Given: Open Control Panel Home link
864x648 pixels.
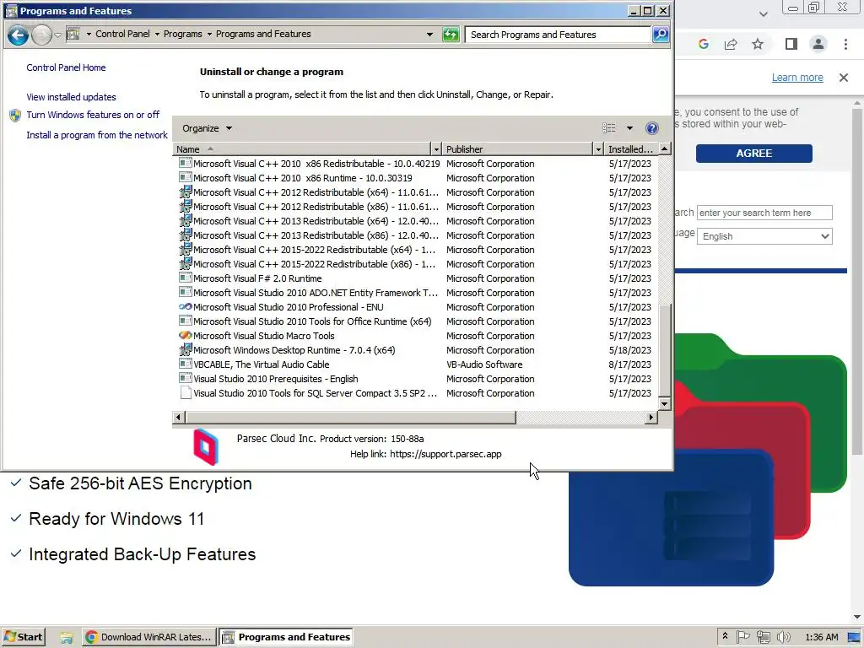Looking at the screenshot, I should point(66,67).
